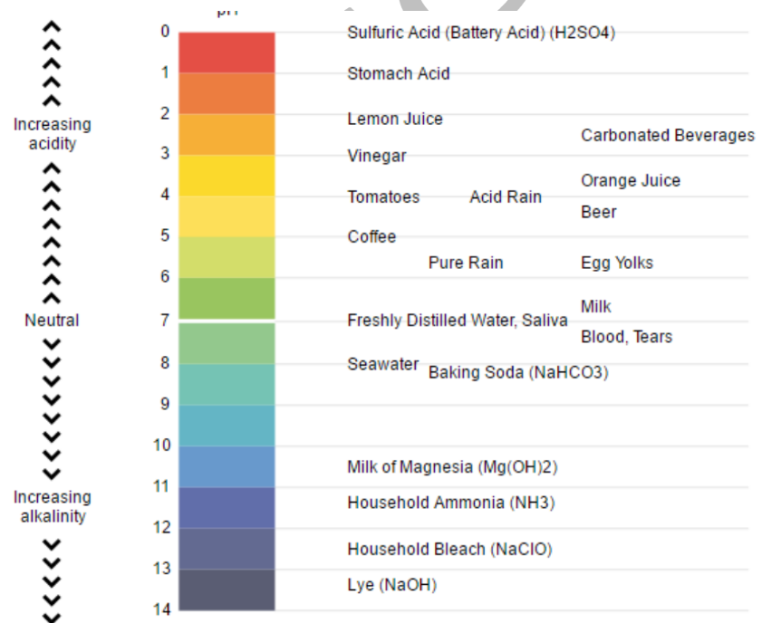Pick the green band just above pH 7
Screen dimensions: 762x623
pos(227,298)
